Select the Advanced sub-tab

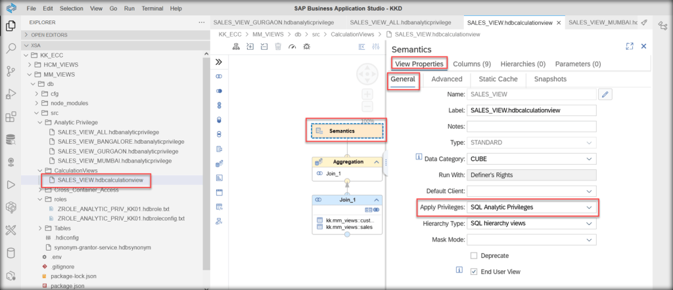point(447,79)
